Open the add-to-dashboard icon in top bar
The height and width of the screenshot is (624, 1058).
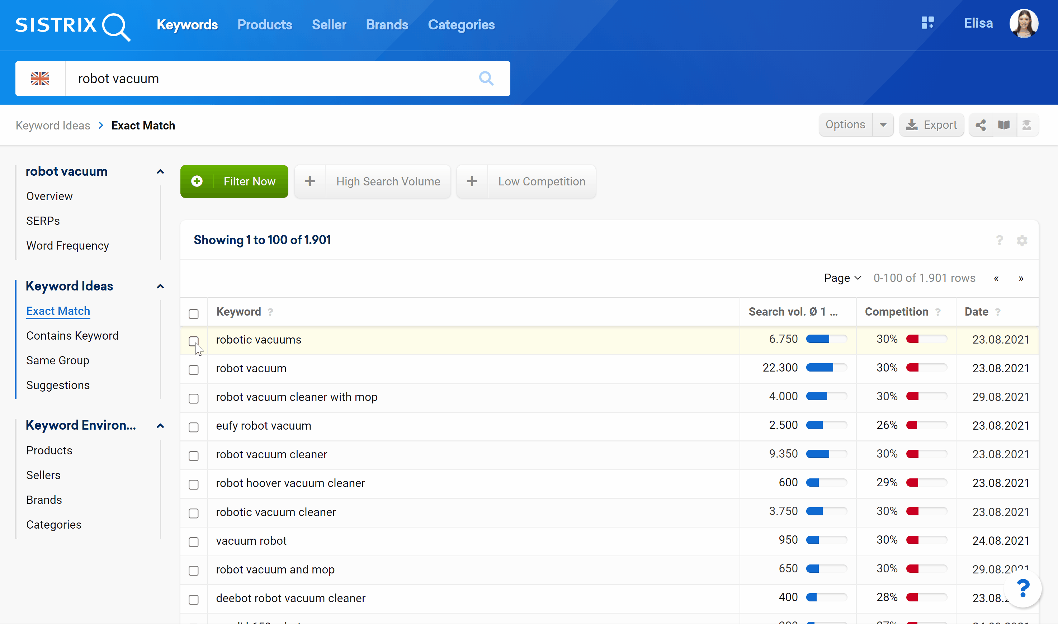928,23
